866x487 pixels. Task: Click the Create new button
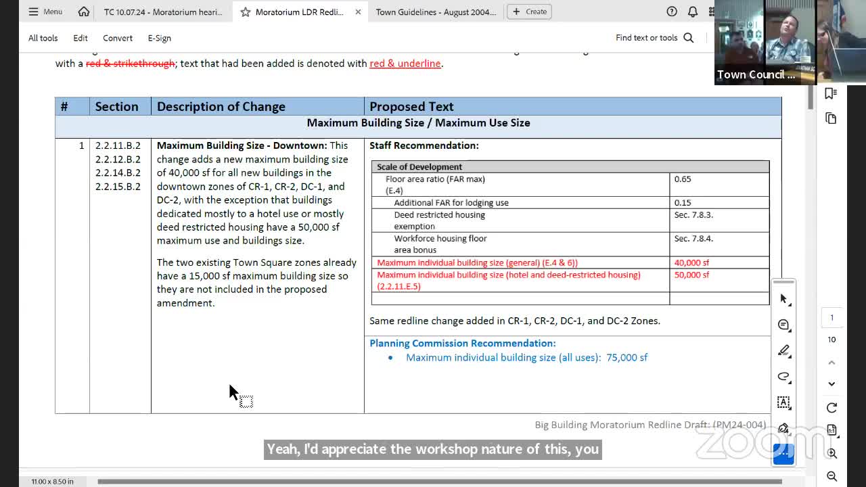[x=530, y=11]
